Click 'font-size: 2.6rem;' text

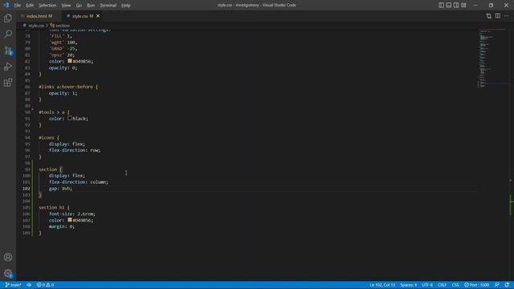[x=72, y=214]
